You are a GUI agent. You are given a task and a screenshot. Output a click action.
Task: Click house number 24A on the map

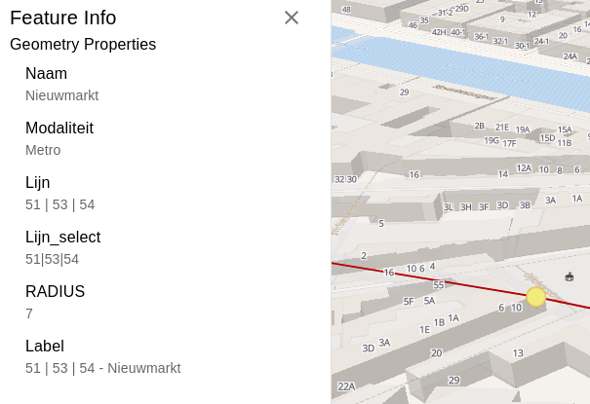[570, 56]
